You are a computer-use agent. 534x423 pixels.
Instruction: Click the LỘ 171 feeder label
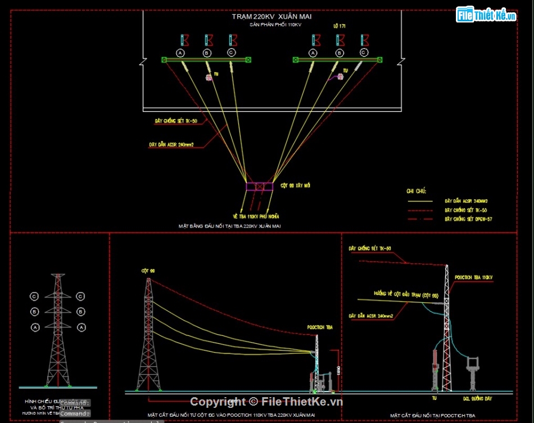point(339,26)
